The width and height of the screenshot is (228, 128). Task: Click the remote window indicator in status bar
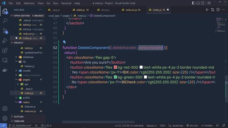[3, 126]
